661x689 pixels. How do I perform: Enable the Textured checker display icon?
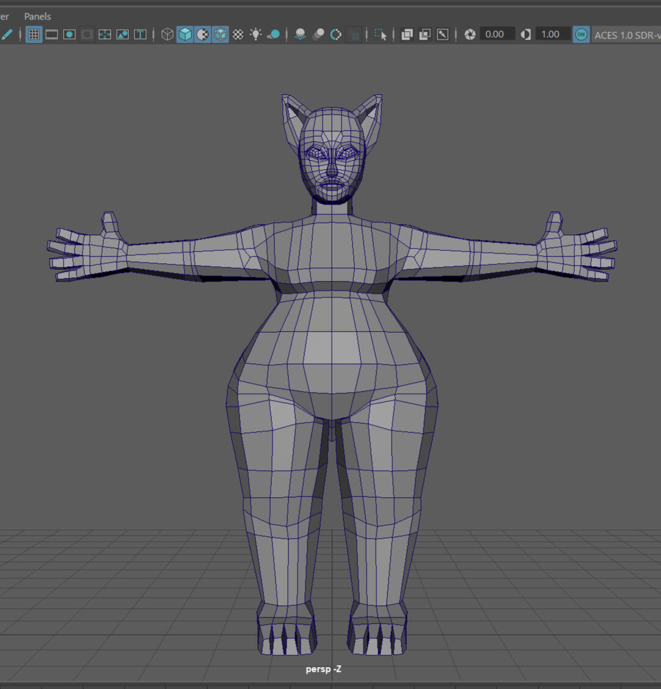pos(238,34)
